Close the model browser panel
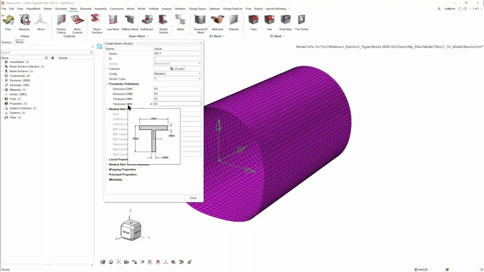 [92, 47]
